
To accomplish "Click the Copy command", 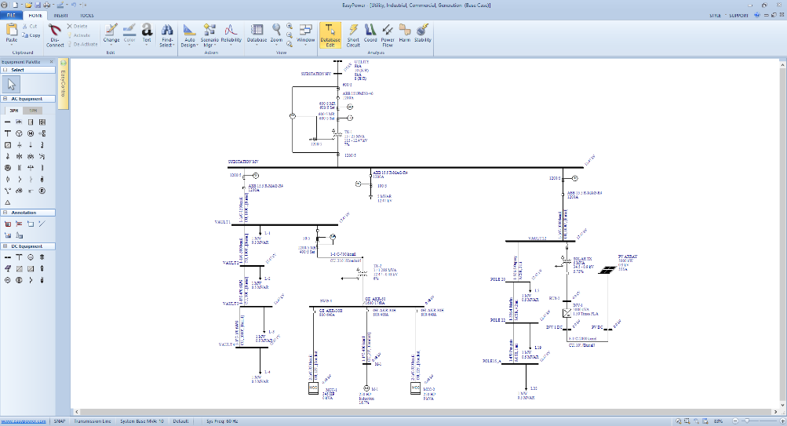I will (31, 35).
